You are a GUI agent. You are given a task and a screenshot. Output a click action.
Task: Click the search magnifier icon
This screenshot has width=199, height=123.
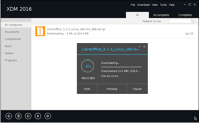192,21
